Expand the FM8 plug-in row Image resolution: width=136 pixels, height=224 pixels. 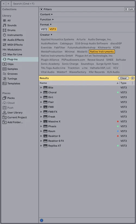point(41,107)
